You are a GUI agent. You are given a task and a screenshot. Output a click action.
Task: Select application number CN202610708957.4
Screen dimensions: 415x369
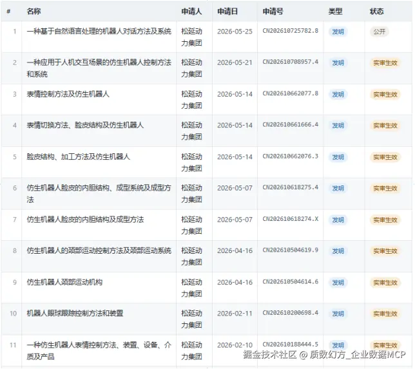[291, 62]
